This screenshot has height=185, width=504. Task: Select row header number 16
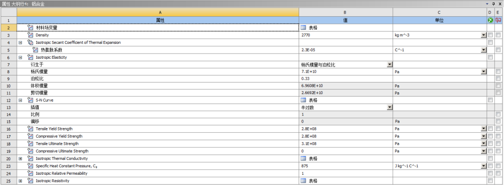(9, 129)
